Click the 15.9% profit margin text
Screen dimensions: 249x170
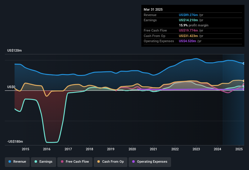click(193, 25)
